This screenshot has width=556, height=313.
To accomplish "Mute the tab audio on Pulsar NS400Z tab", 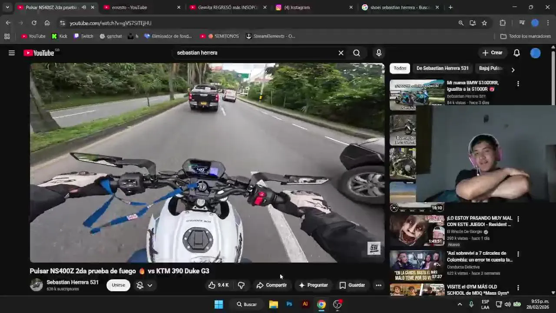I will pyautogui.click(x=84, y=7).
